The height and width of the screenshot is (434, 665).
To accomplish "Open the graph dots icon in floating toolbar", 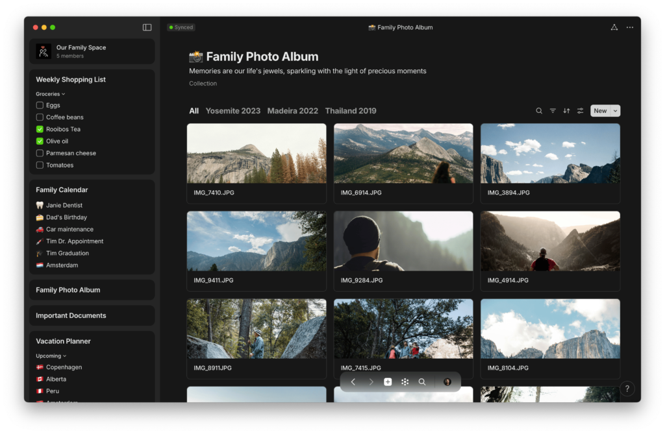I will tap(405, 382).
